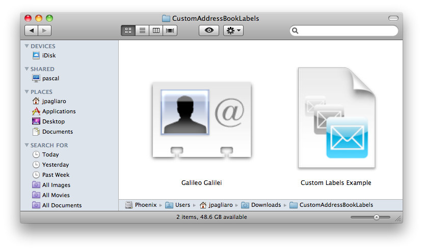Open the pascal shared computer
This screenshot has height=251, width=423.
coord(50,78)
